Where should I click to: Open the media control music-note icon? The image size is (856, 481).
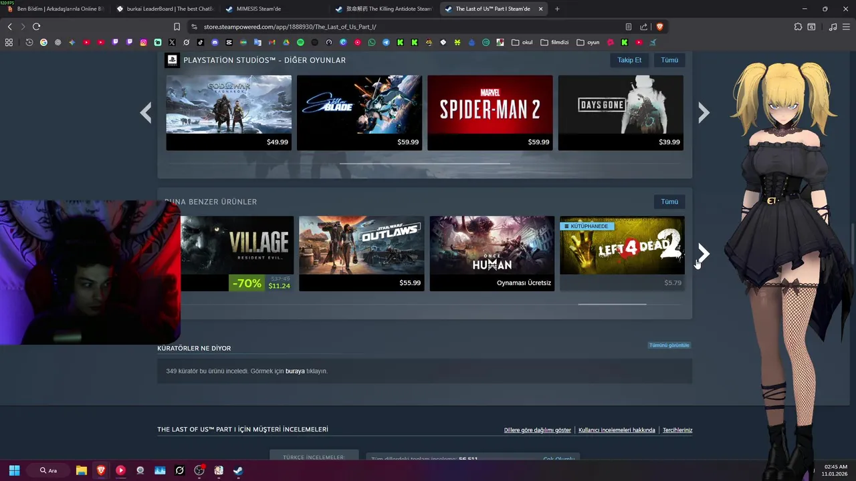[x=833, y=27]
